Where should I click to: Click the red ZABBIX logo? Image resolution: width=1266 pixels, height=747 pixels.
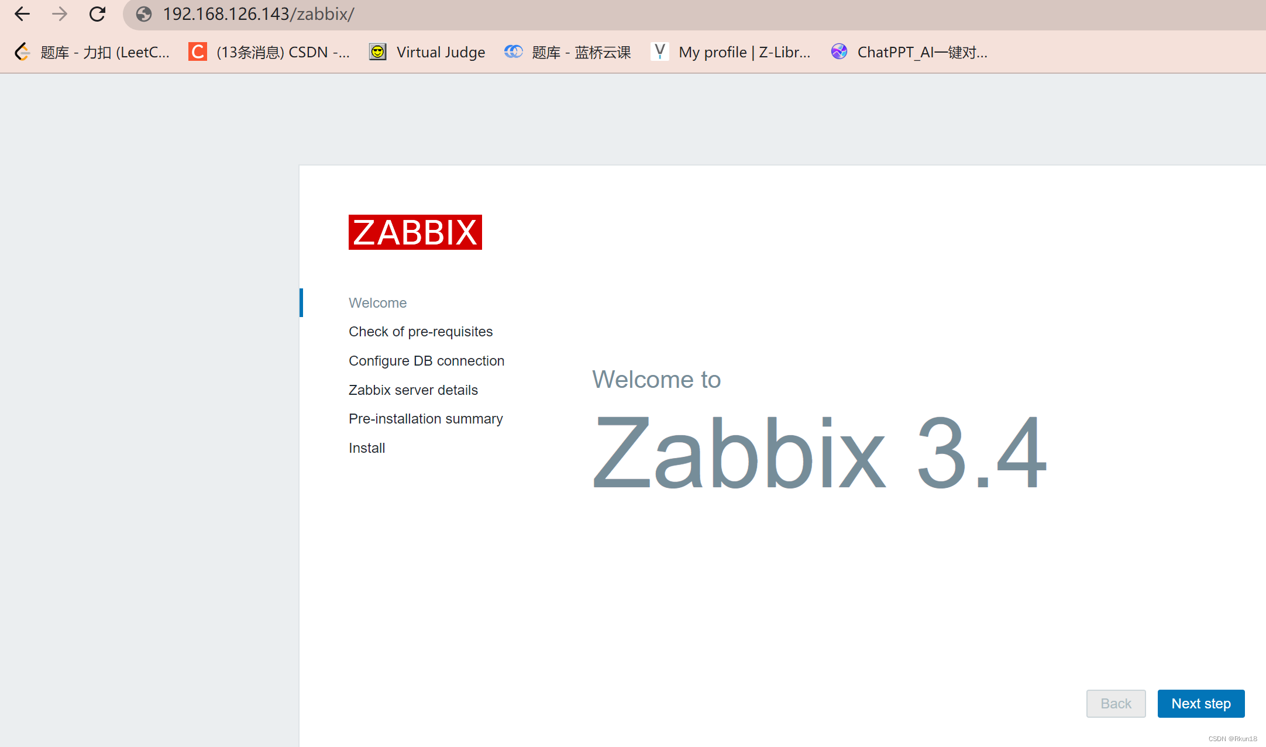(x=415, y=232)
